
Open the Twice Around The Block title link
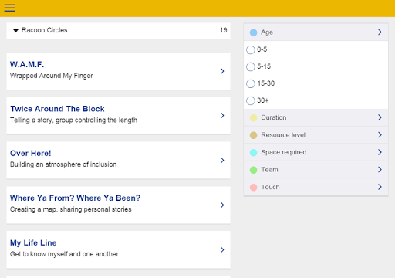[x=57, y=109]
